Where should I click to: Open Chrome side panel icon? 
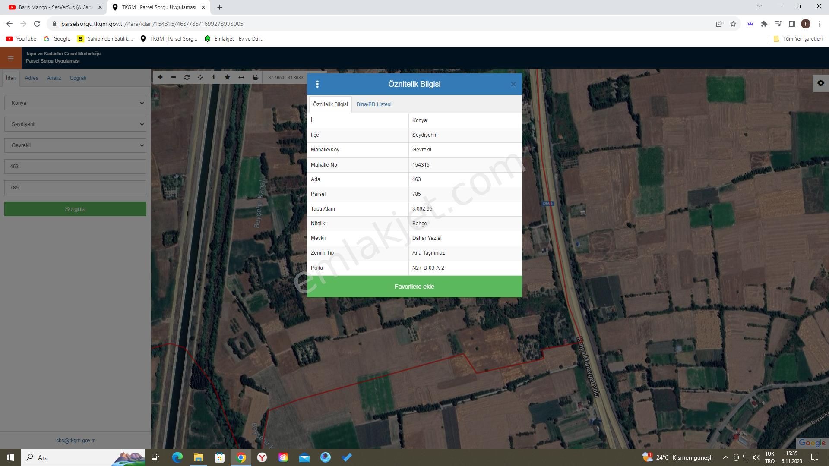point(792,24)
